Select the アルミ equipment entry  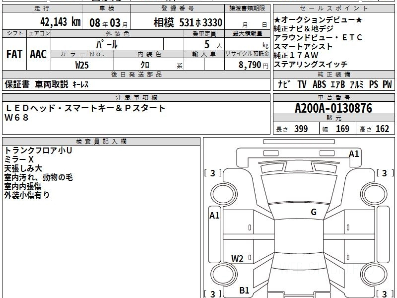point(357,85)
